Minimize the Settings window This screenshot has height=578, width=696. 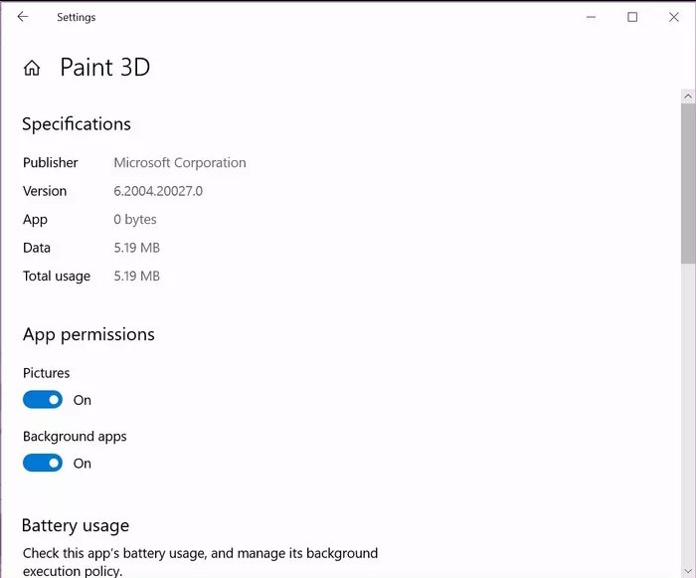click(x=591, y=17)
